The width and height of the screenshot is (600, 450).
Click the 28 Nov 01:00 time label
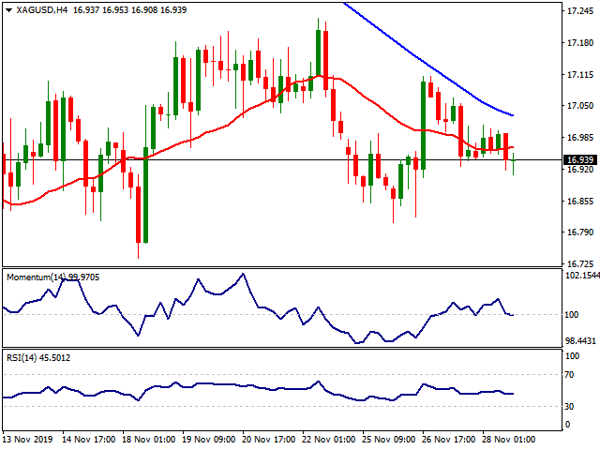(508, 440)
